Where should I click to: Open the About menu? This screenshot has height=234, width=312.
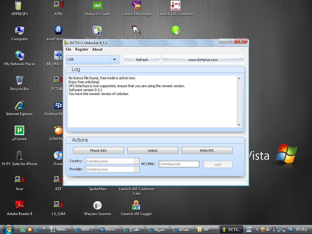pos(97,49)
